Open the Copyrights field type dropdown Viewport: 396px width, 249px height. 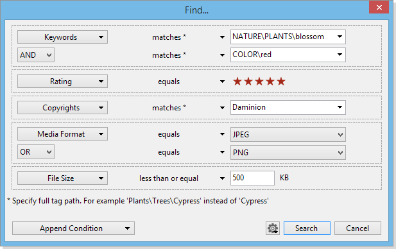click(x=62, y=108)
